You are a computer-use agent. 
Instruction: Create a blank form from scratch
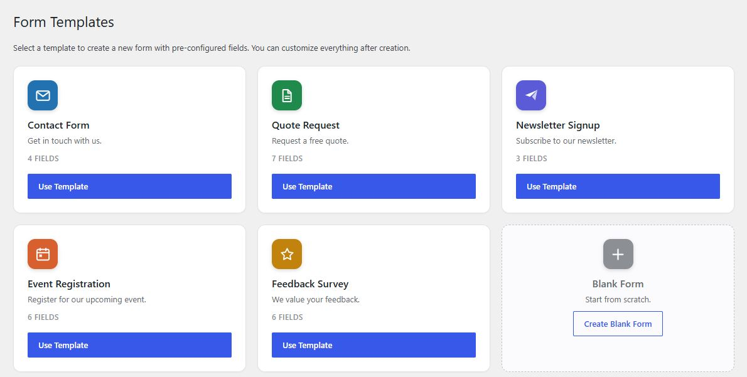(x=618, y=324)
